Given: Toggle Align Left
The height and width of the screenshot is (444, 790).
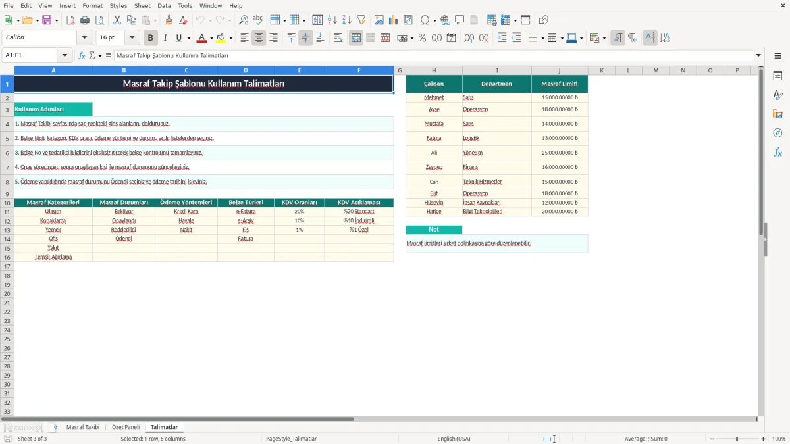Looking at the screenshot, I should [244, 38].
